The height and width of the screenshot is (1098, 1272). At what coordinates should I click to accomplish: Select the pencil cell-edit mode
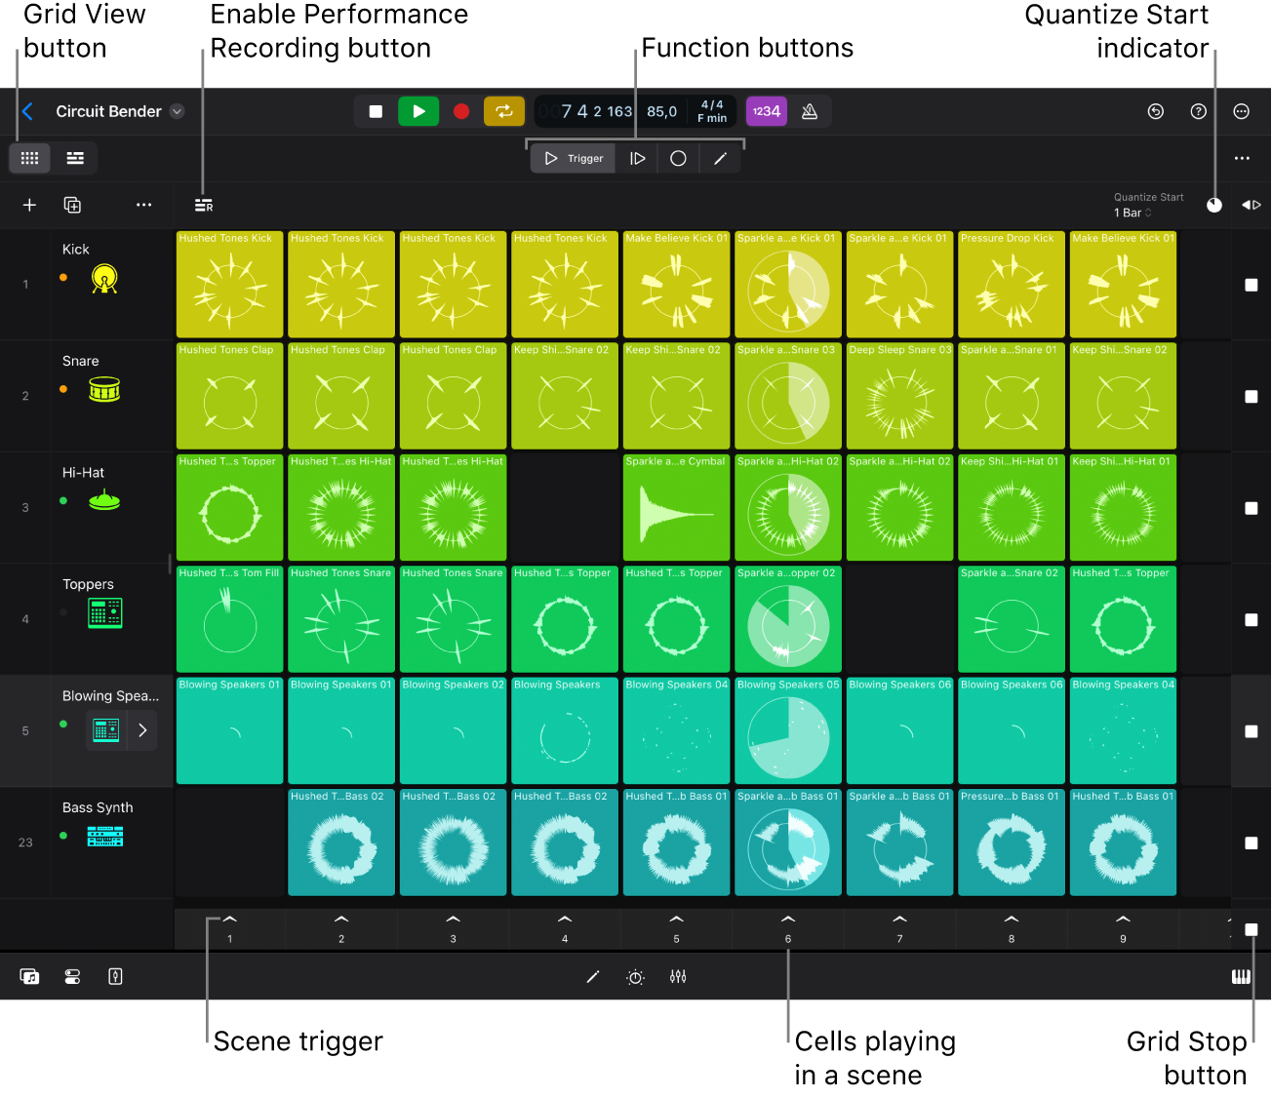[721, 157]
